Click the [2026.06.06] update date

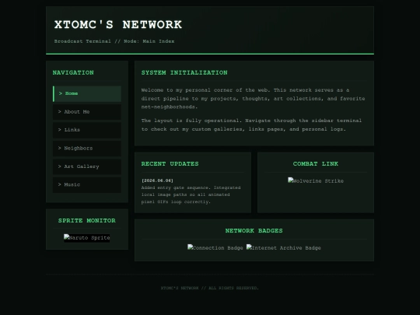[157, 180]
